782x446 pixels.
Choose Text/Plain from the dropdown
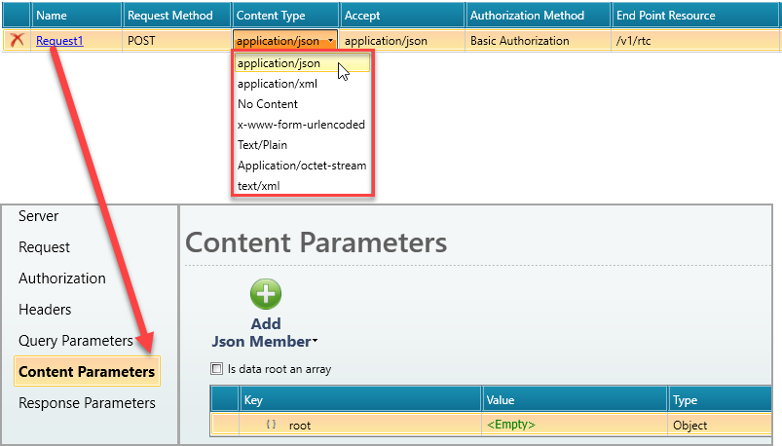pos(262,145)
